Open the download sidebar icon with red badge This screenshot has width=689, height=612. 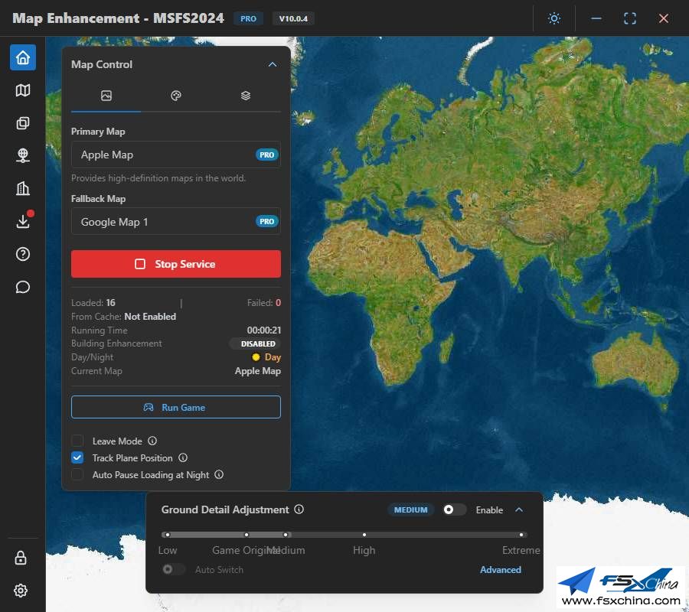[x=23, y=221]
